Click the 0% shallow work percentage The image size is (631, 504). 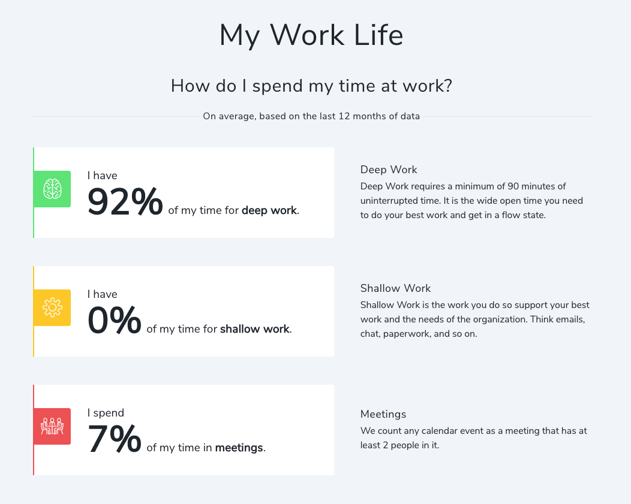[115, 322]
